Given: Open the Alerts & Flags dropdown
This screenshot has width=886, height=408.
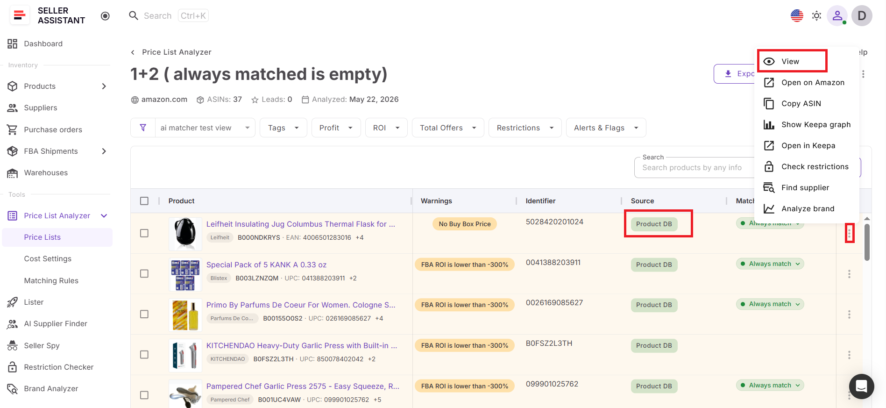Looking at the screenshot, I should pyautogui.click(x=606, y=128).
